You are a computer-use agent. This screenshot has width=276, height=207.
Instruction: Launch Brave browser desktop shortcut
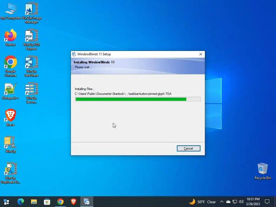[x=11, y=118]
